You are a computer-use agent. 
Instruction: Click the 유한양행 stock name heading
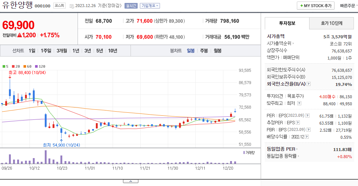coord(18,5)
